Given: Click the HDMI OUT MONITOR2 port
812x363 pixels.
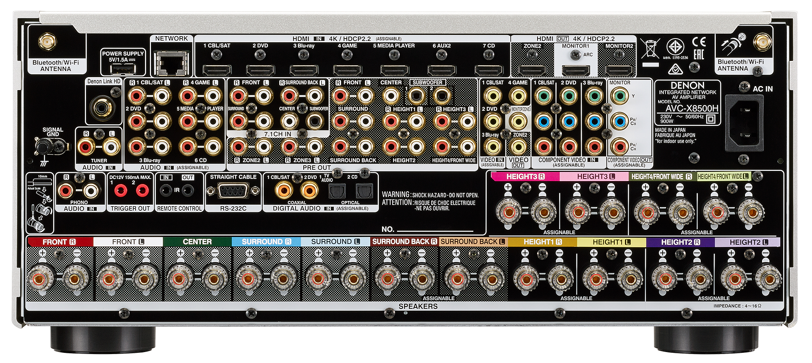Looking at the screenshot, I should click(x=619, y=70).
